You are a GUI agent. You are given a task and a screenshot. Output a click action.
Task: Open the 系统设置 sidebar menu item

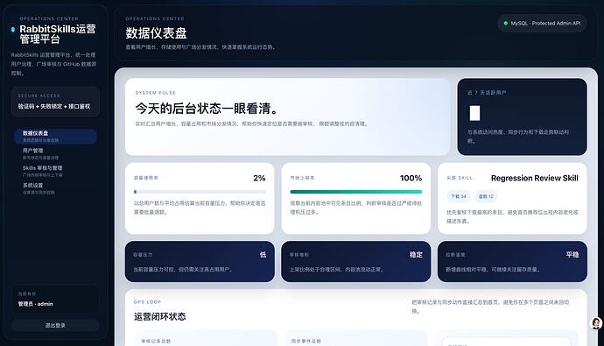pyautogui.click(x=55, y=188)
